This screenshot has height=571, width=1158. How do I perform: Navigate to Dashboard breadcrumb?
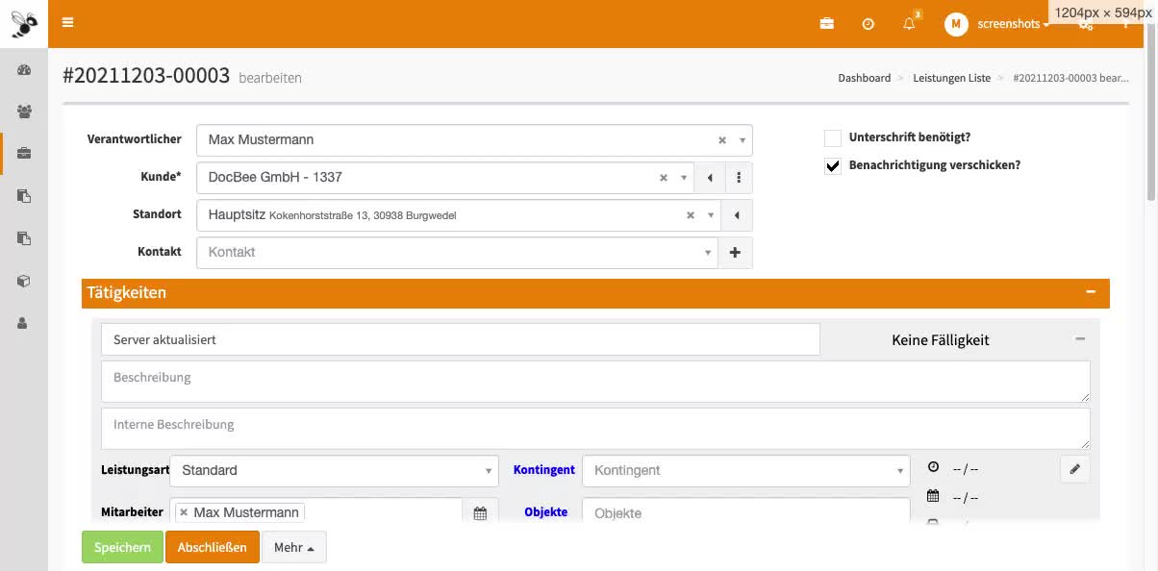coord(864,78)
